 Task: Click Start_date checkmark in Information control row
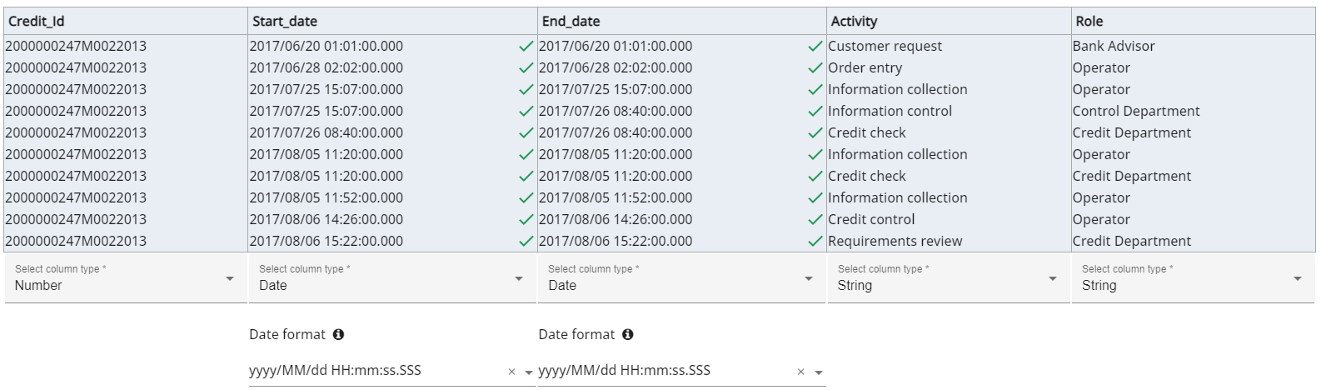pos(526,112)
